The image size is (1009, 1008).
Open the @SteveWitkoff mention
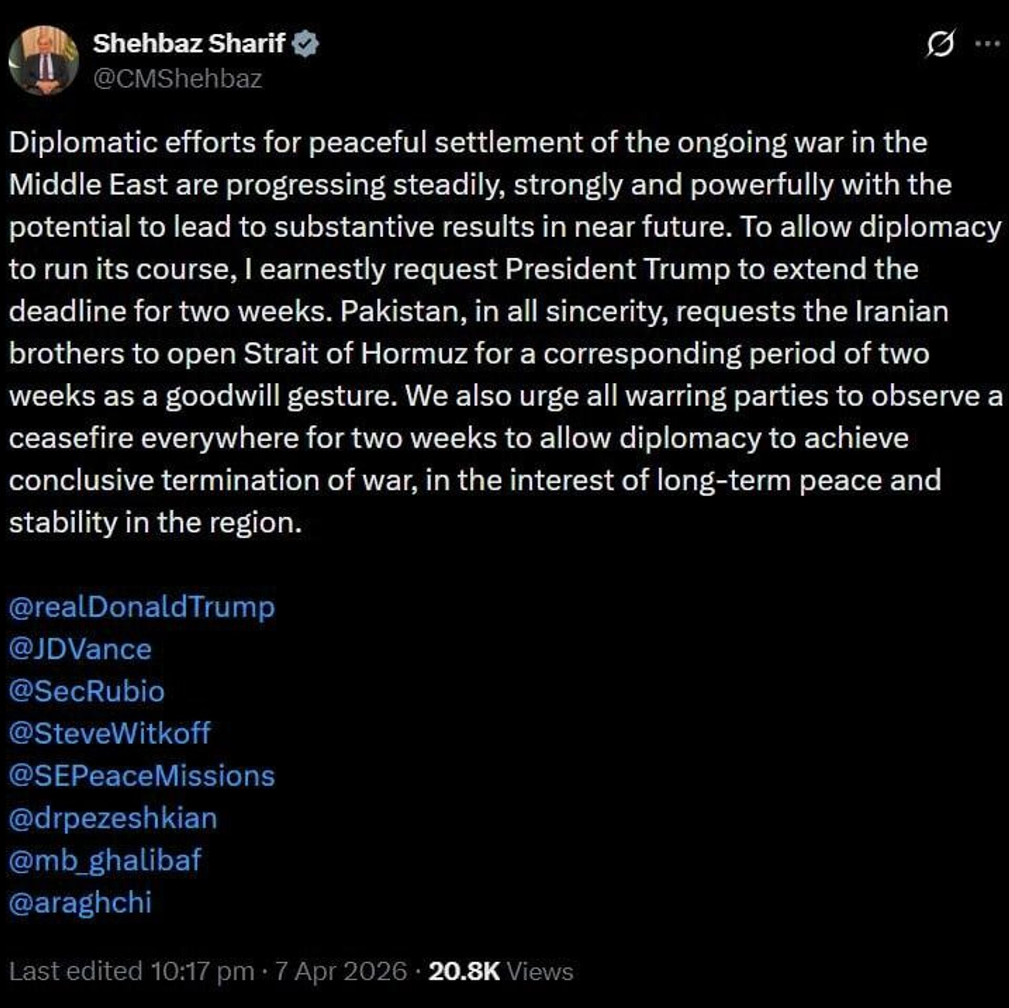(x=110, y=734)
